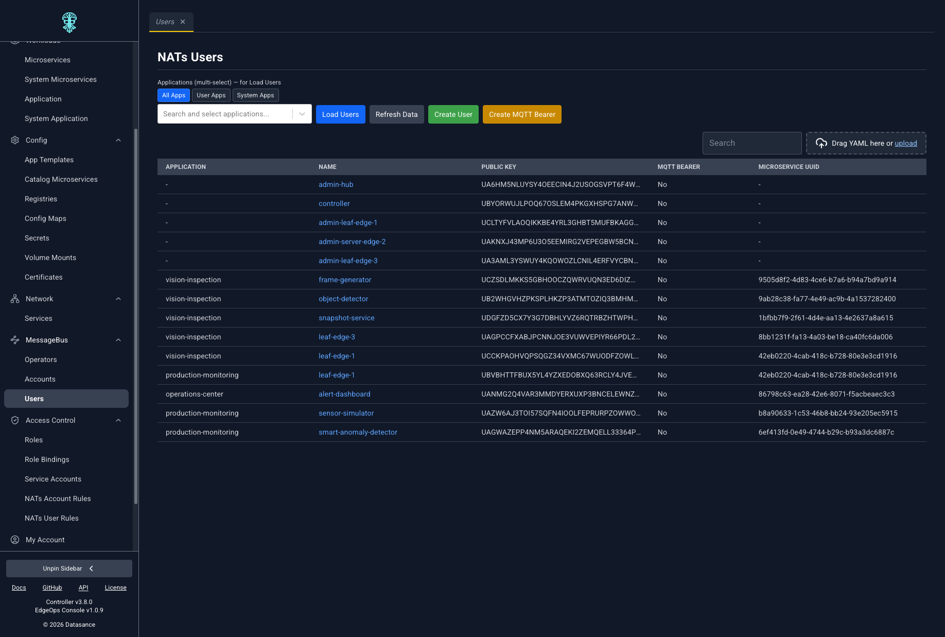Open Microservices in sidebar
Screen dimensions: 945x637
[x=47, y=60]
